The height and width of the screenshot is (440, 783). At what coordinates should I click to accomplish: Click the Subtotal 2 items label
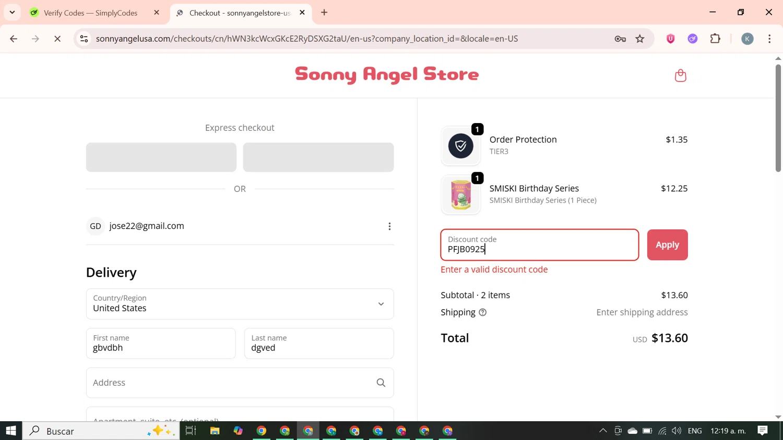coord(476,295)
